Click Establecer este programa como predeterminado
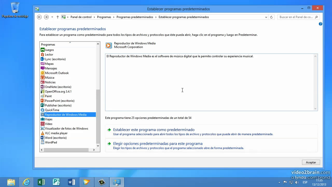332x187 pixels. [154, 130]
